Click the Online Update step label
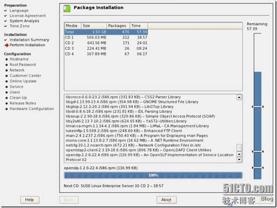The height and width of the screenshot is (208, 277). coord(23,81)
